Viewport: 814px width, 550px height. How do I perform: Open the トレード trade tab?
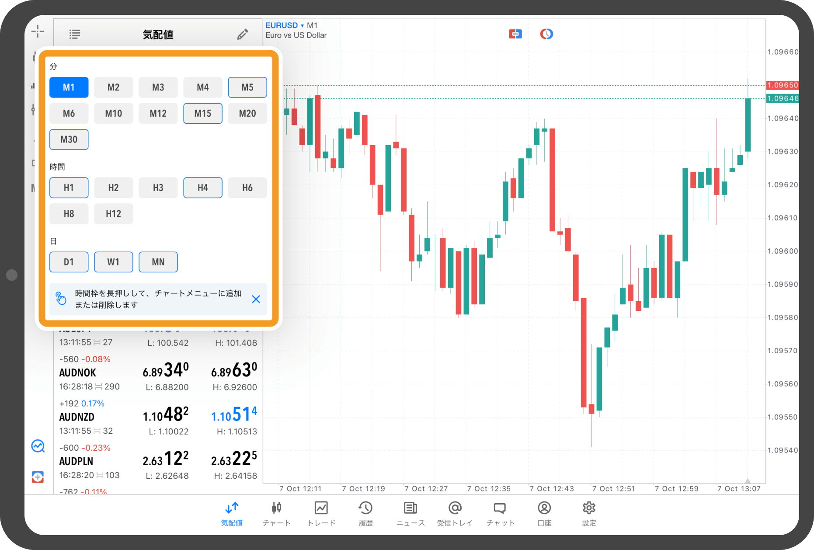[x=321, y=514]
